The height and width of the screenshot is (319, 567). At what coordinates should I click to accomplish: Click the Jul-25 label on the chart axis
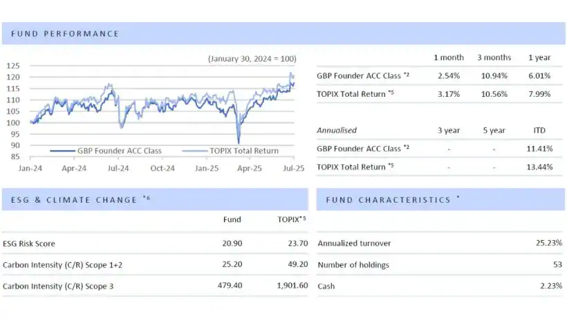tap(294, 168)
